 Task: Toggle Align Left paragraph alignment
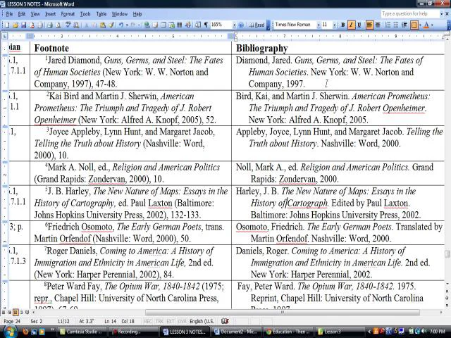tap(369, 25)
